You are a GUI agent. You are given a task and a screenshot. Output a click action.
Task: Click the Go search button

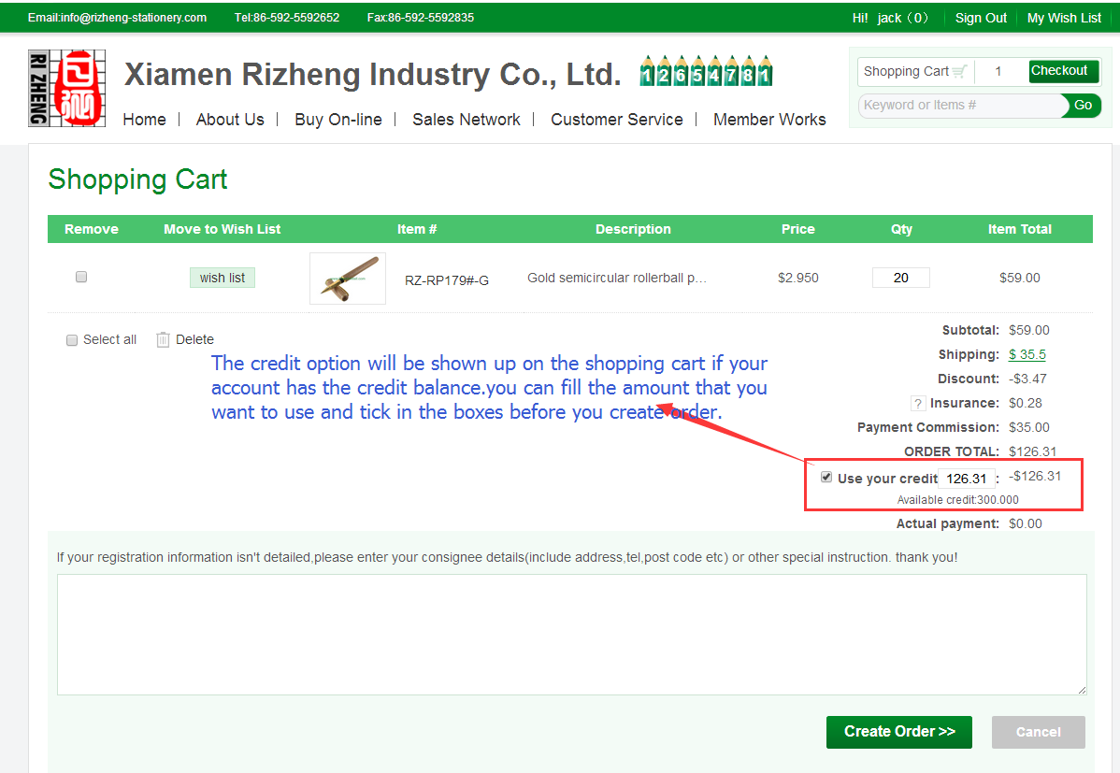pos(1083,106)
